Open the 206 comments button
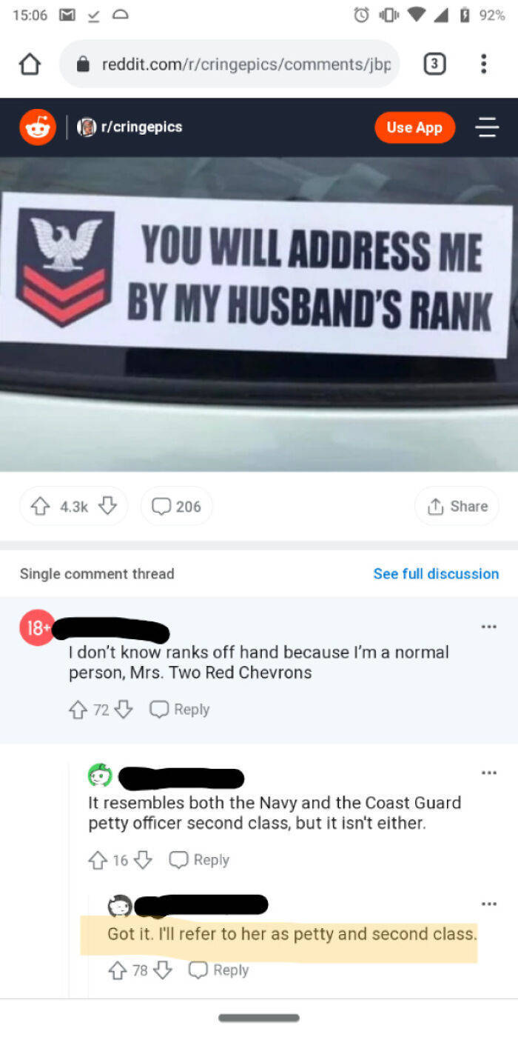The height and width of the screenshot is (1037, 518). click(176, 507)
